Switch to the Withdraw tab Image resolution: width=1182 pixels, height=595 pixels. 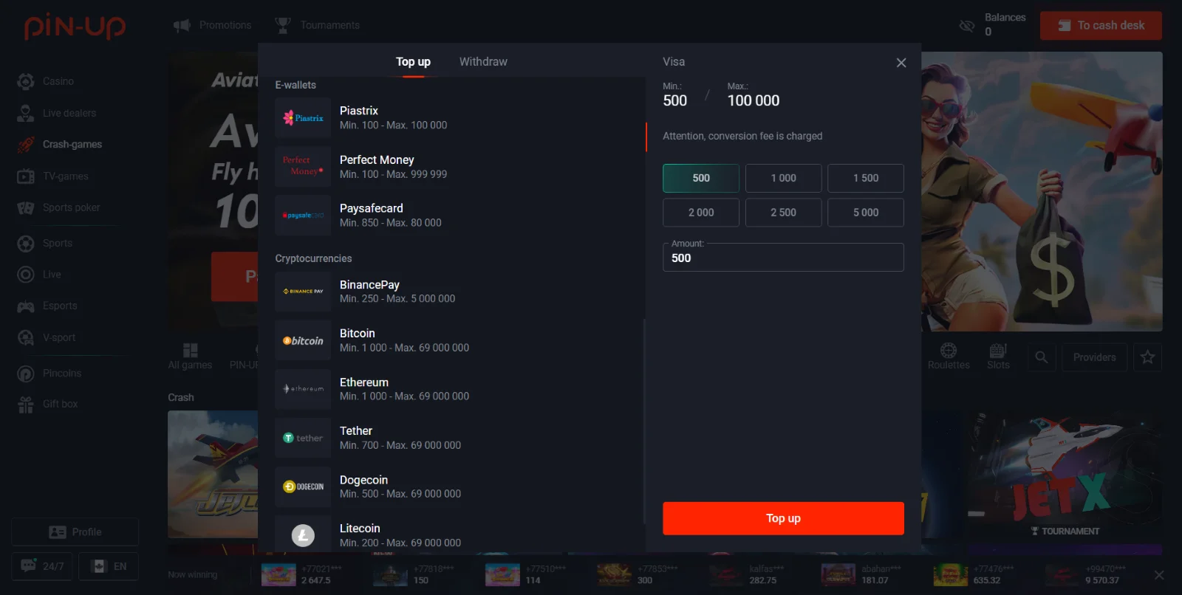pyautogui.click(x=483, y=62)
